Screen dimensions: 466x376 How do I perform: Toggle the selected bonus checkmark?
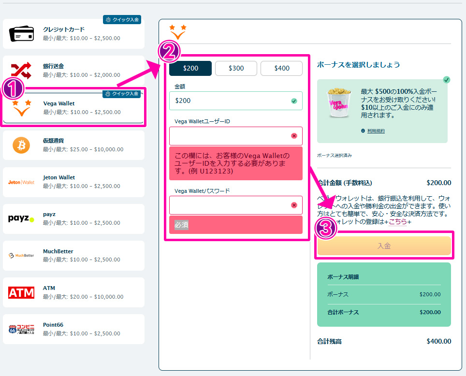point(446,80)
